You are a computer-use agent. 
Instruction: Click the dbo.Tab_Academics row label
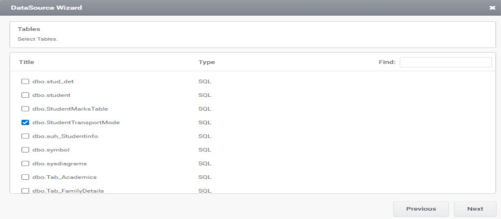[x=64, y=177]
